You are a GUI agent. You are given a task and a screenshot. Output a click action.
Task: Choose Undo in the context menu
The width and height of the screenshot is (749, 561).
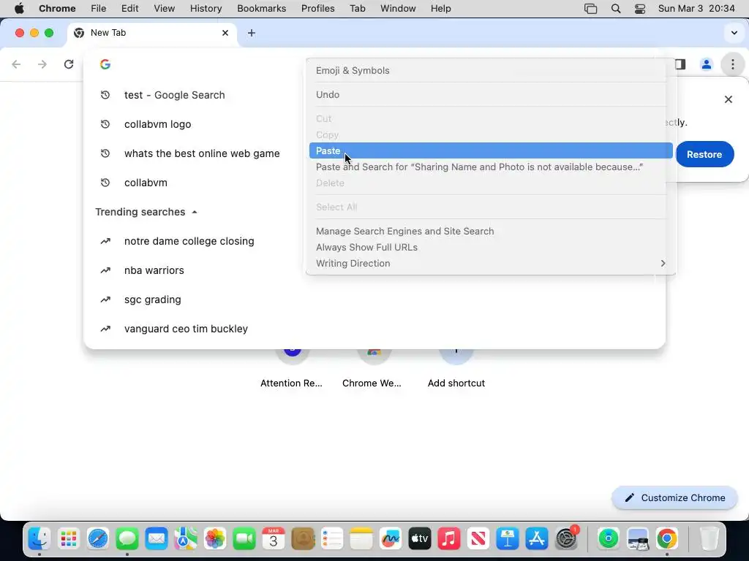click(x=491, y=94)
